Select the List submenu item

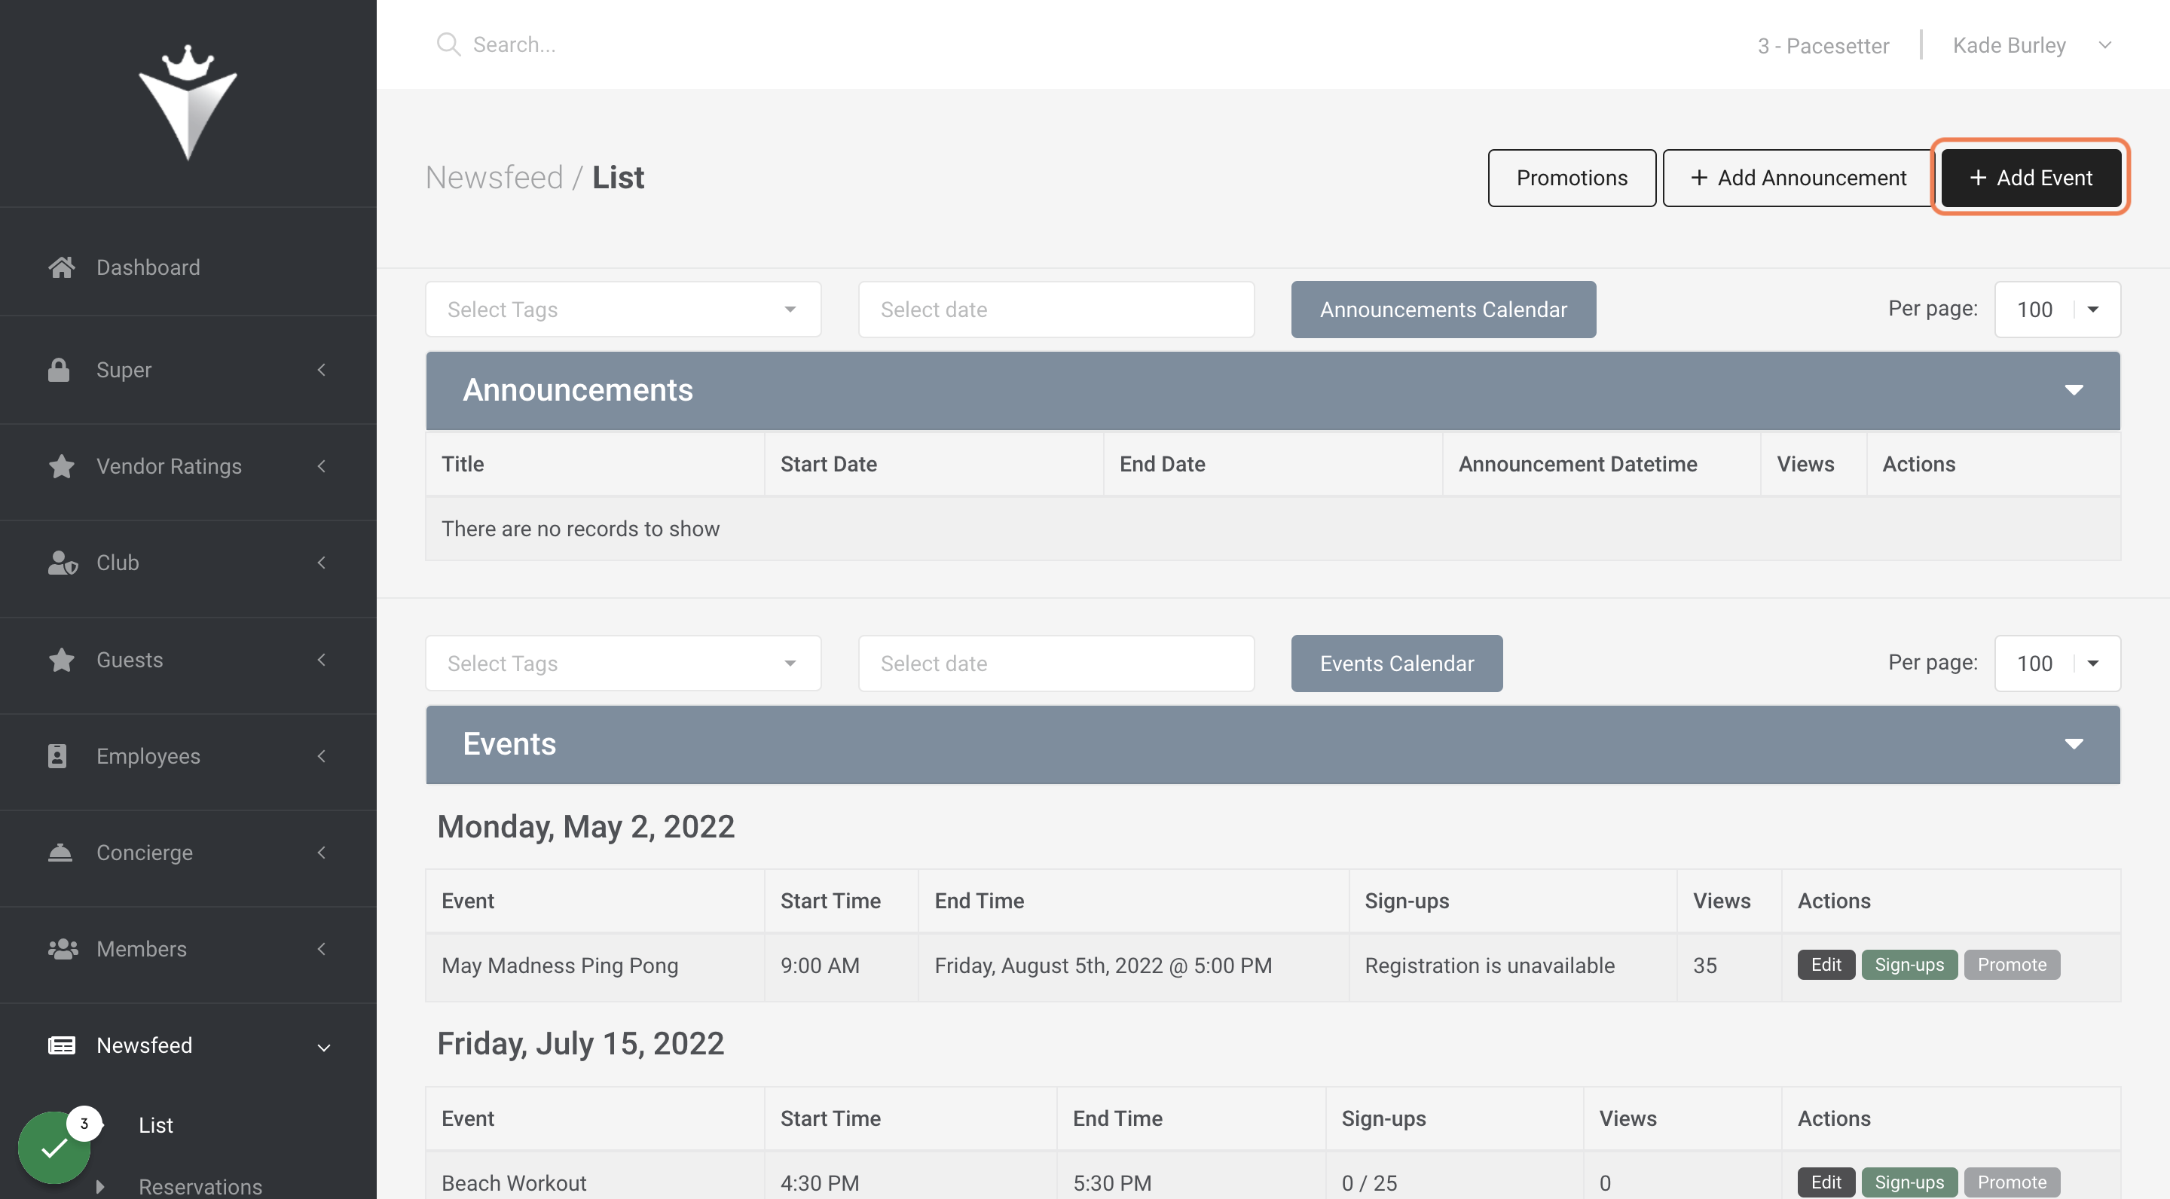coord(156,1125)
